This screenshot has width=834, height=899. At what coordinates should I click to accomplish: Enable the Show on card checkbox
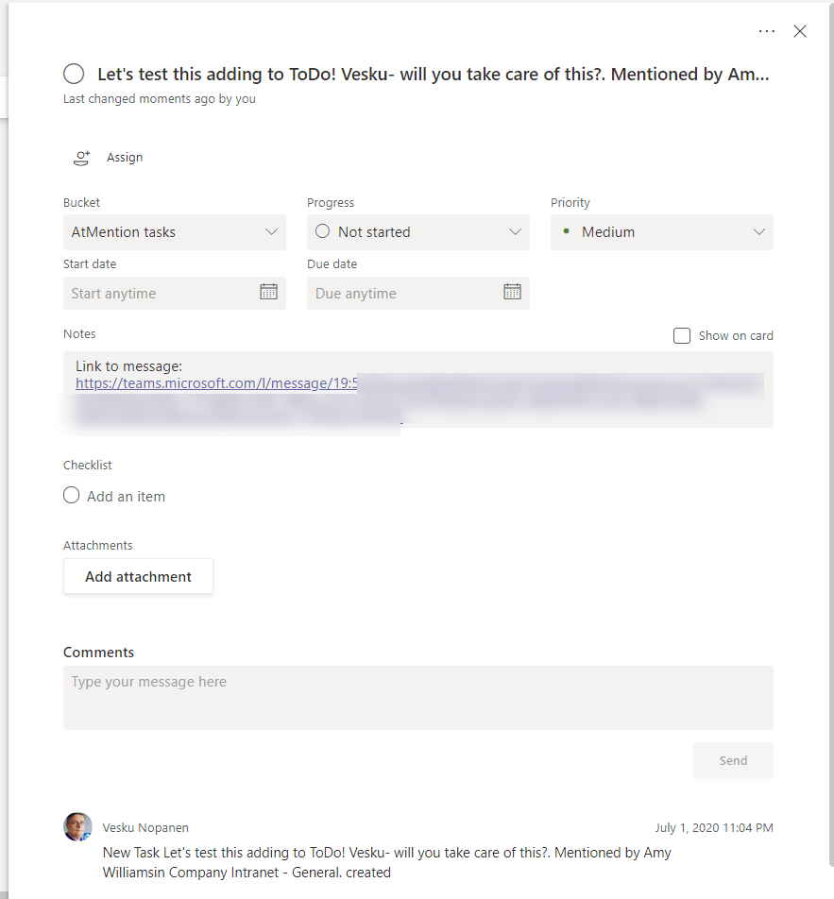[x=682, y=336]
